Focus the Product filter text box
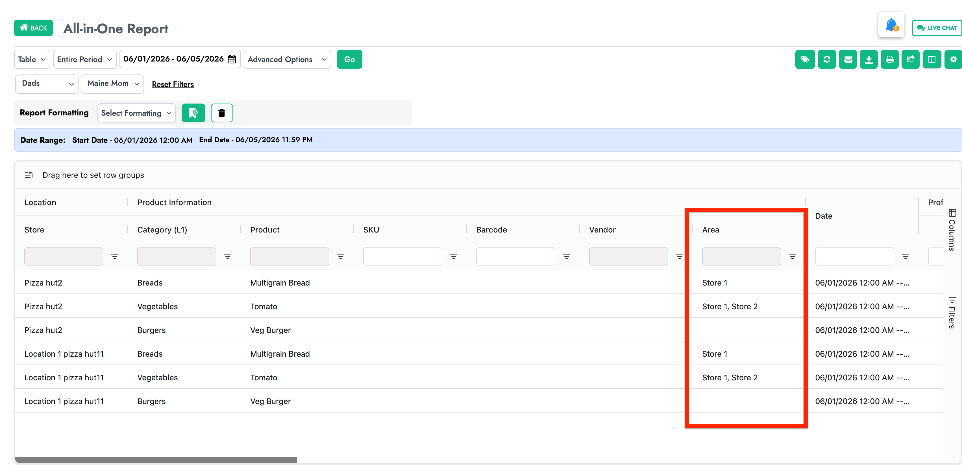This screenshot has height=465, width=962. coord(290,256)
